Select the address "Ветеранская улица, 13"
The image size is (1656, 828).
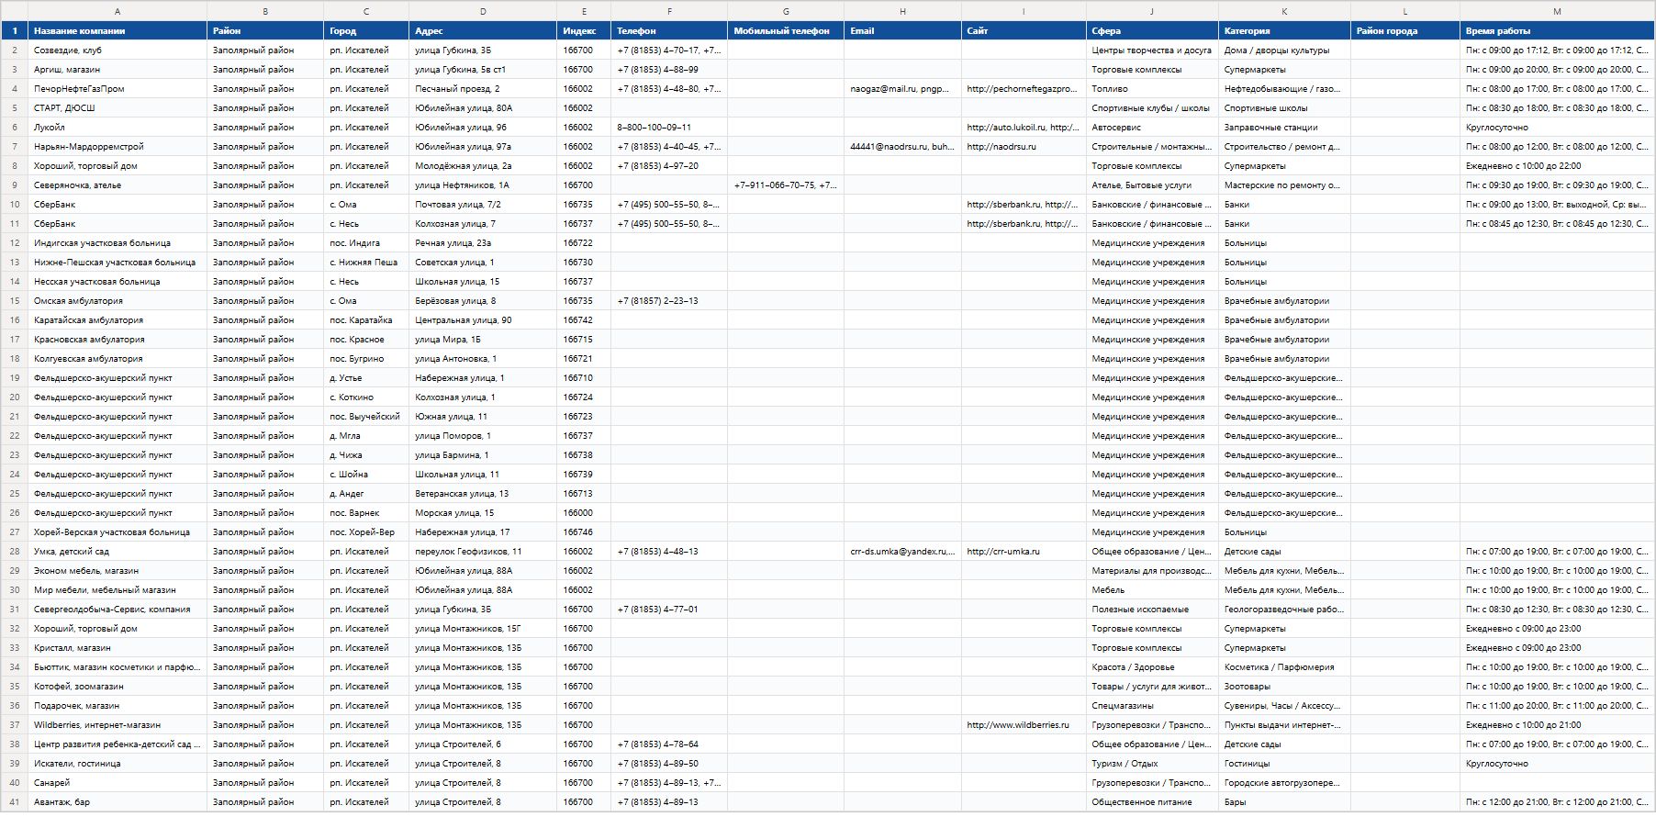point(483,494)
